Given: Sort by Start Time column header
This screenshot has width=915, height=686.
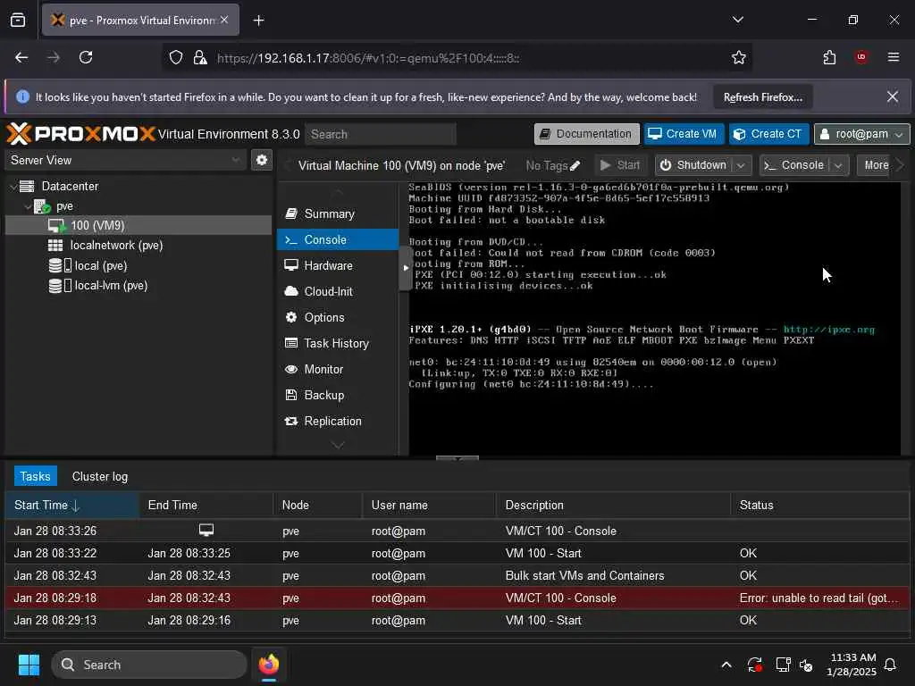Looking at the screenshot, I should pos(71,506).
